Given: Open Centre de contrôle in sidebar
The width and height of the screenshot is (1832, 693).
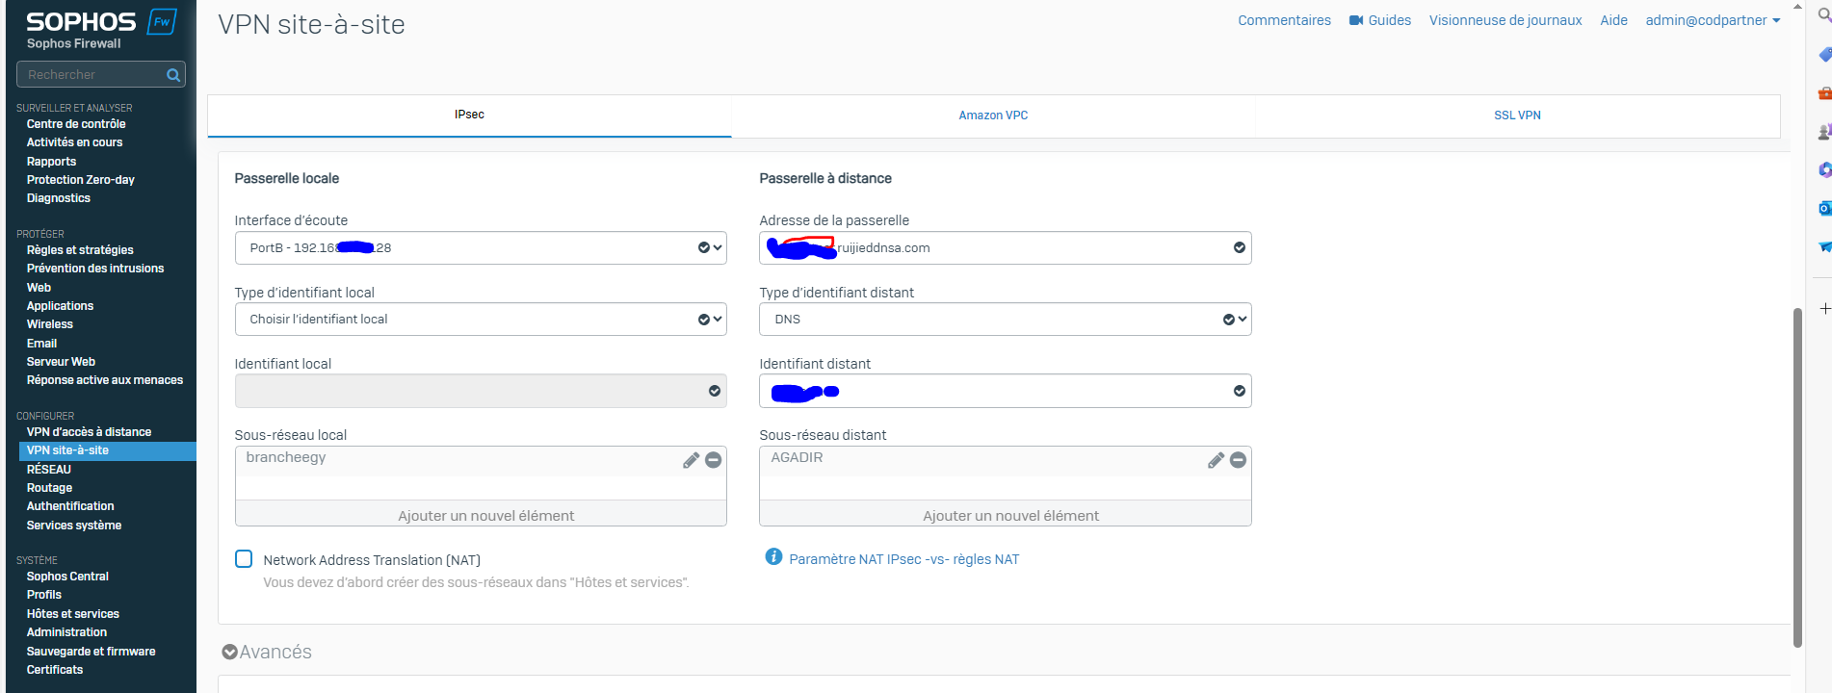Looking at the screenshot, I should [76, 124].
